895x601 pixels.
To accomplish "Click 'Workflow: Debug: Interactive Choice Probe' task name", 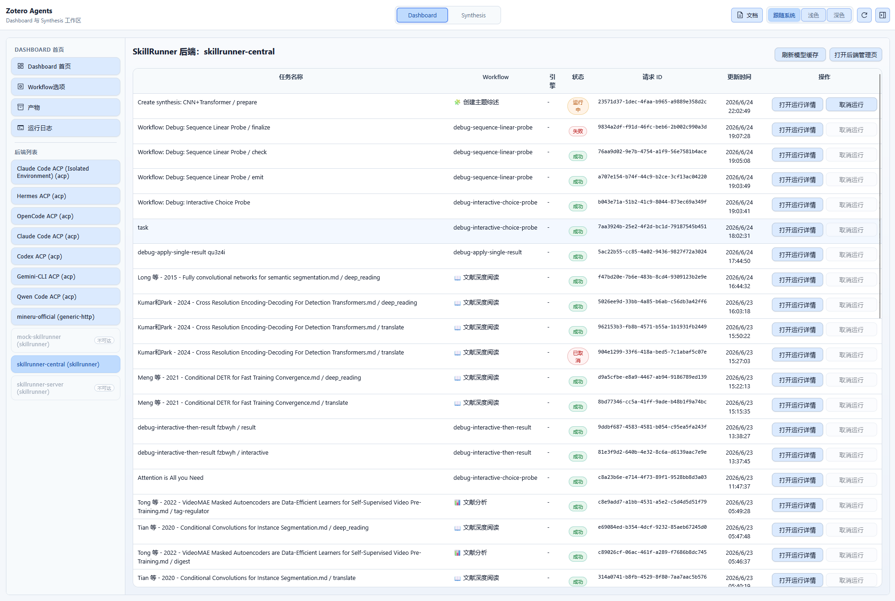I will (194, 202).
